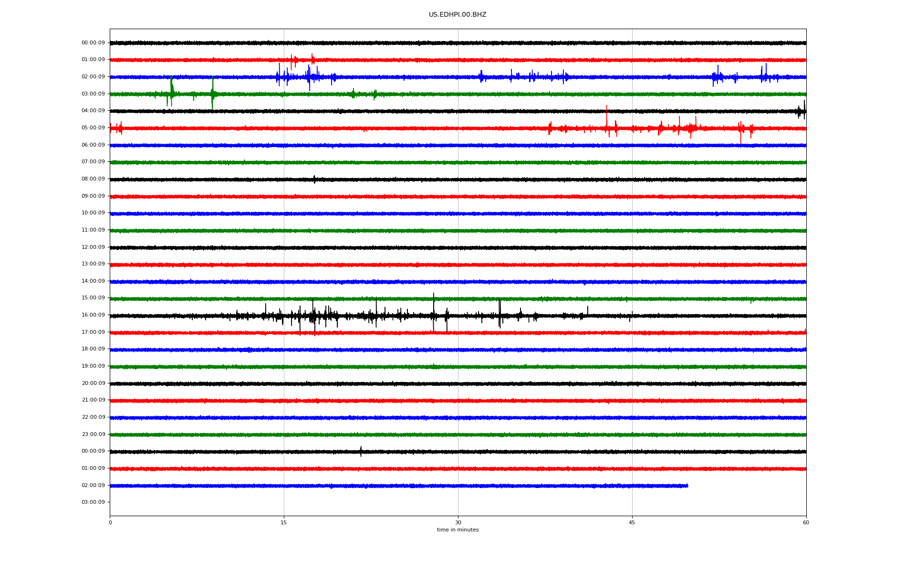Click the plot title US.EDHPI.00.BHZ
The image size is (916, 573).
point(457,15)
